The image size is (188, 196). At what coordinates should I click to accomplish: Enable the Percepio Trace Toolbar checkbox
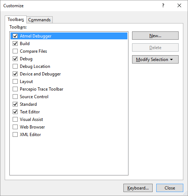[x=15, y=89]
